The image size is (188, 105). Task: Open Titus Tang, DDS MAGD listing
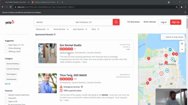73,75
